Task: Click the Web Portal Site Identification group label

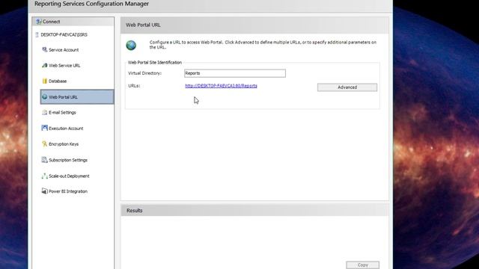Action: point(155,63)
